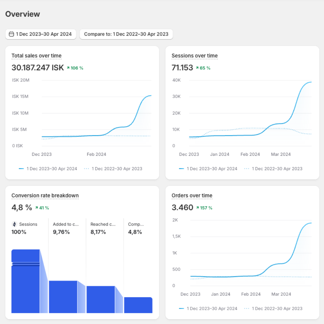The height and width of the screenshot is (324, 324).
Task: Toggle the dotted 2022–2023 legend in Total sales chart
Action: click(113, 169)
